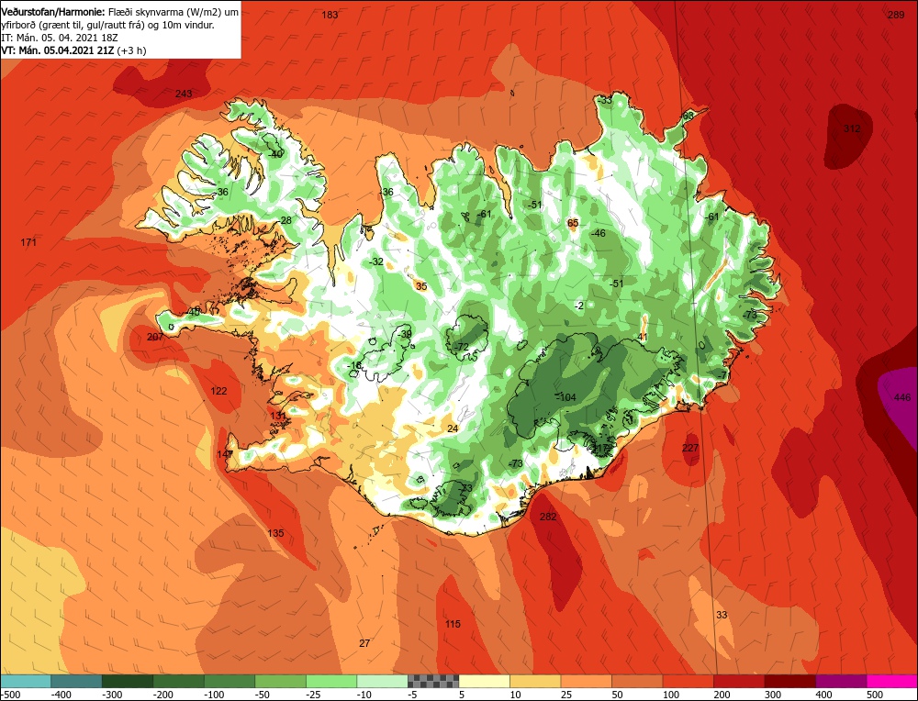The height and width of the screenshot is (701, 918).
Task: Click the '300' legend label
Action: coord(773,695)
